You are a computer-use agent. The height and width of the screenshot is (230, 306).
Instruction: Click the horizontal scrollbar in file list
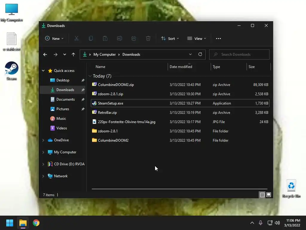tap(180, 189)
